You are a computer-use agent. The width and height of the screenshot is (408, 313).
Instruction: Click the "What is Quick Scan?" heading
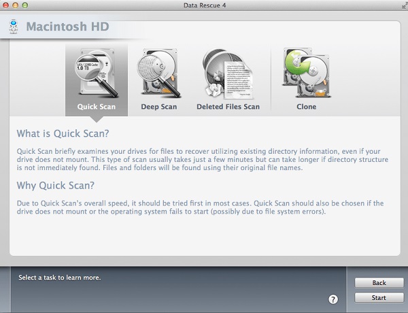[63, 133]
